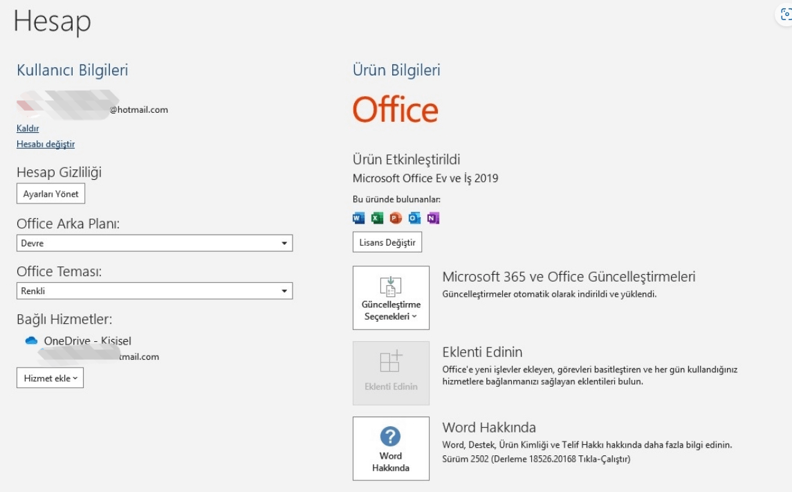
Task: Click the PowerPoint app icon under product contents
Action: [396, 218]
